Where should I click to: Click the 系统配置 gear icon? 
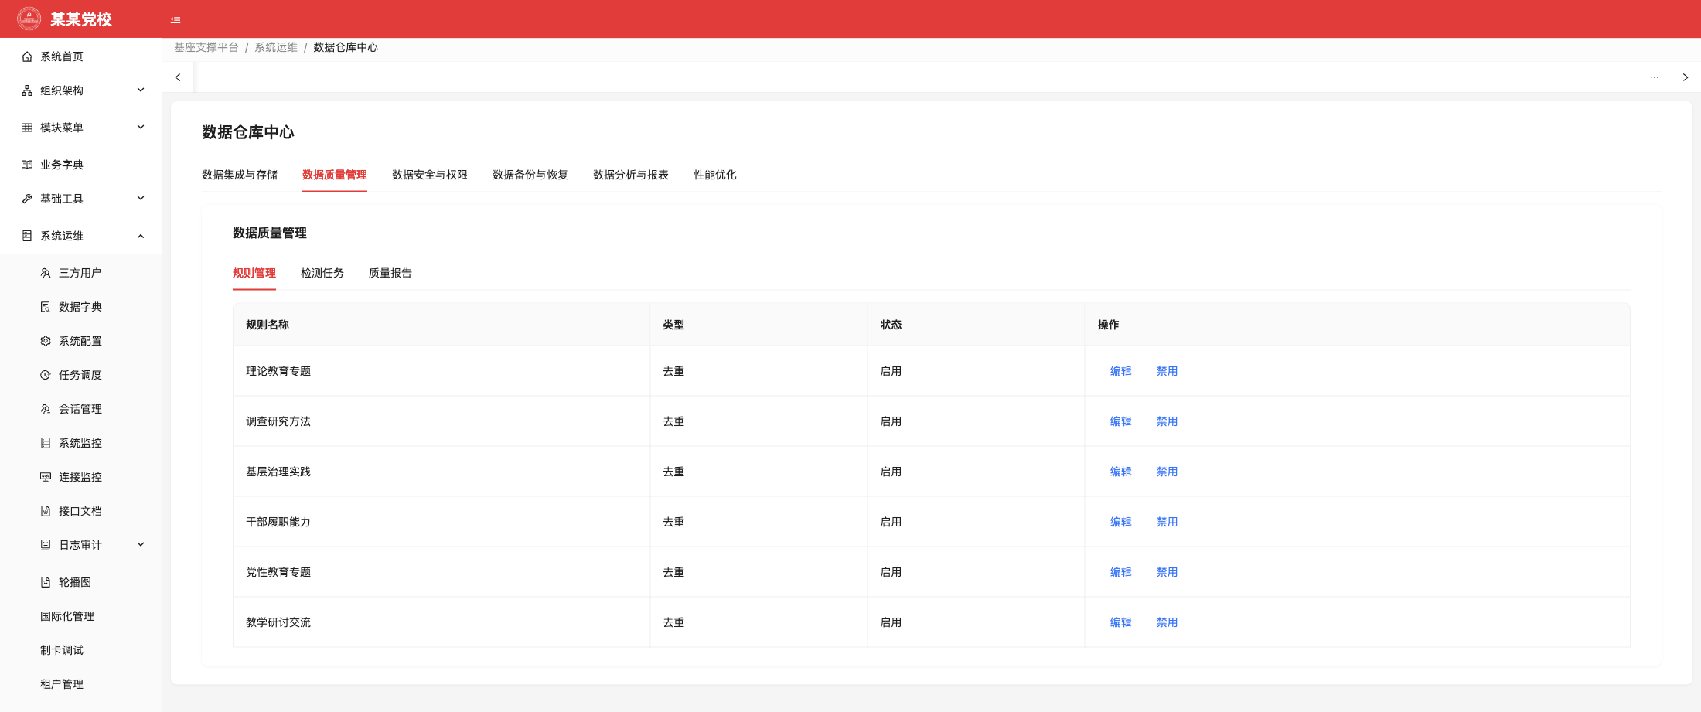pyautogui.click(x=46, y=341)
